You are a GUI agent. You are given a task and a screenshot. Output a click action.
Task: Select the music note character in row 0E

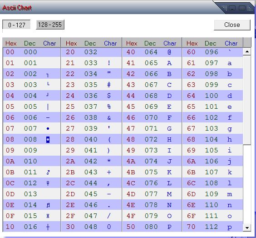click(x=48, y=205)
